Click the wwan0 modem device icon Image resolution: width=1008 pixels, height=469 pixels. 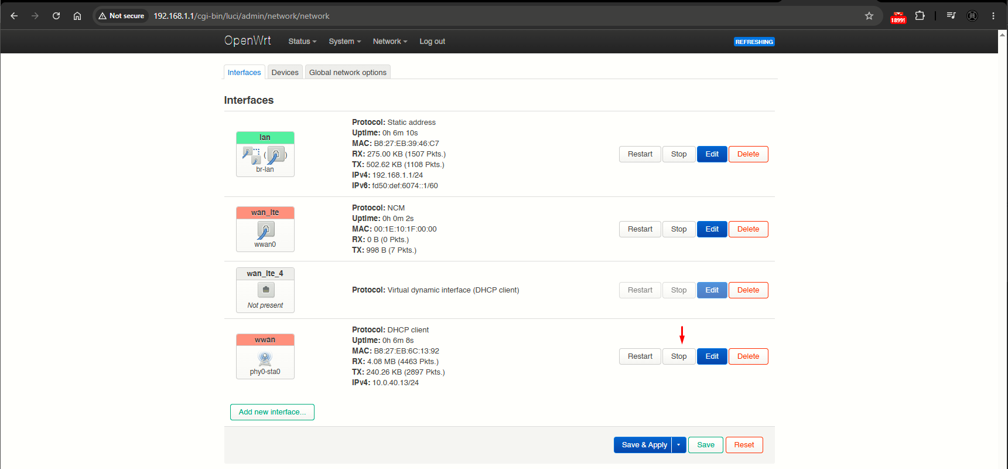coord(265,230)
